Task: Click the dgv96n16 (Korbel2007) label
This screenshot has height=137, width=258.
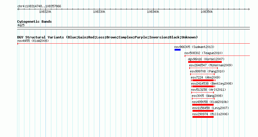Action: pos(206,59)
